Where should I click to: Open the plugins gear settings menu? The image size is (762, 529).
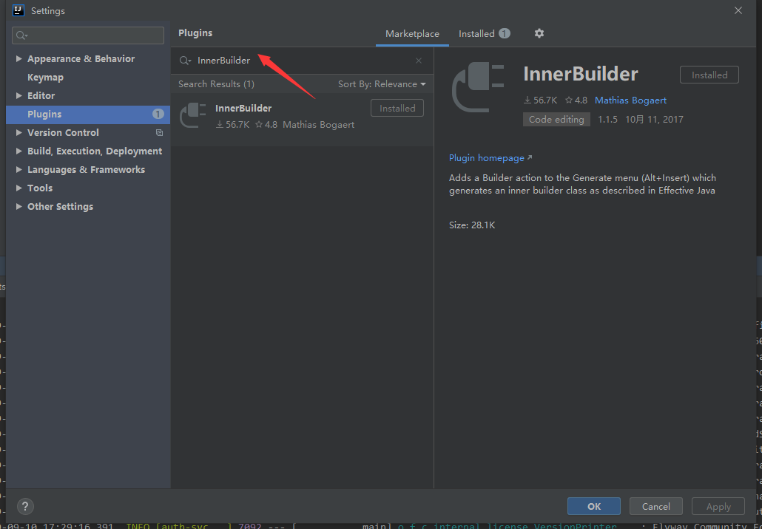[539, 33]
